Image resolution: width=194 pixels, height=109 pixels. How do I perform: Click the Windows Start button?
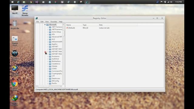(12, 2)
